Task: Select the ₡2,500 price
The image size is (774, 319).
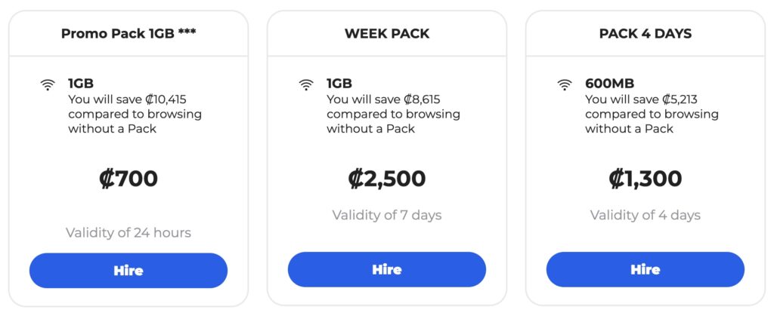Action: coord(387,179)
